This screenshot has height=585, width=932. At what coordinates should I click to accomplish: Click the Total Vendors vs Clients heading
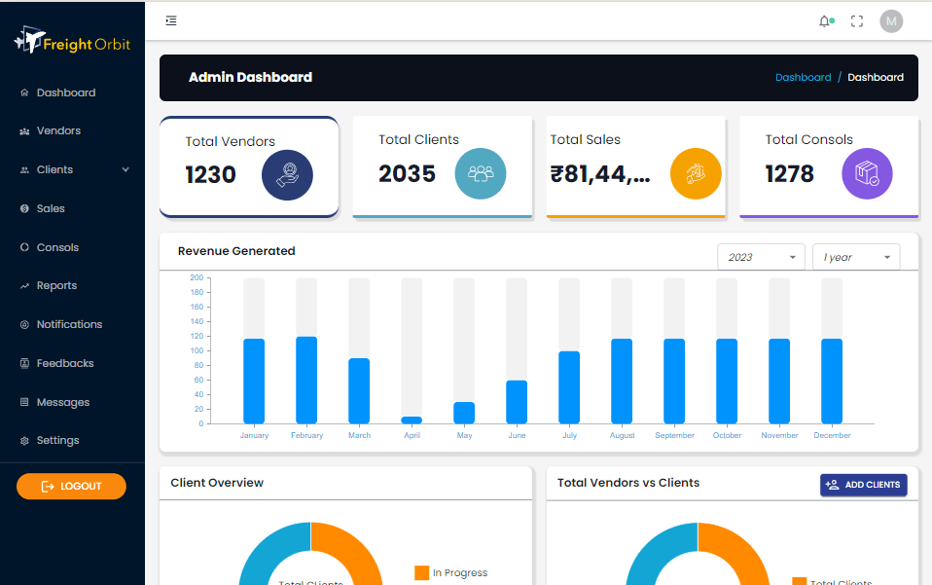click(x=628, y=483)
